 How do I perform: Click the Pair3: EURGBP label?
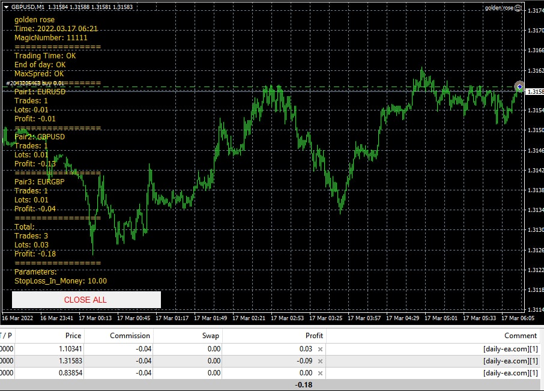click(x=40, y=182)
